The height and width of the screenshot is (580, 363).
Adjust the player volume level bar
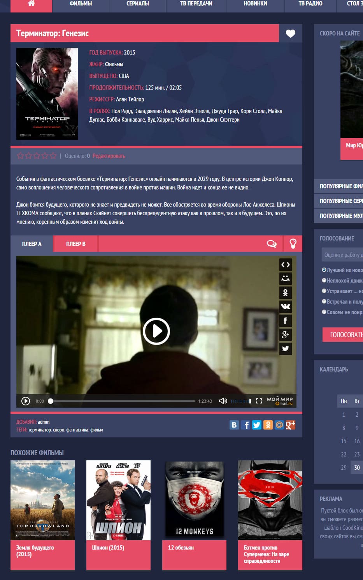(x=240, y=401)
